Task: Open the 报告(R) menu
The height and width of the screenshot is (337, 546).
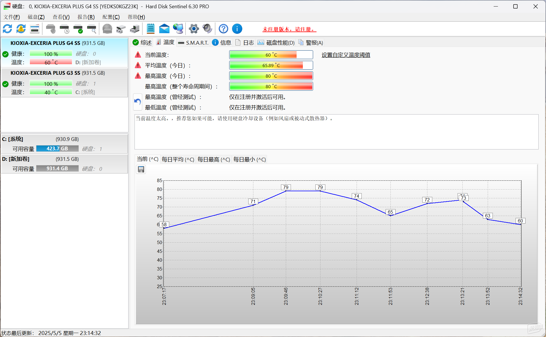Action: (x=86, y=17)
